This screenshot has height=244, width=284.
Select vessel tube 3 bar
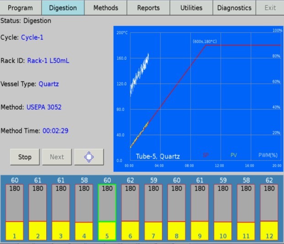[x=61, y=212]
